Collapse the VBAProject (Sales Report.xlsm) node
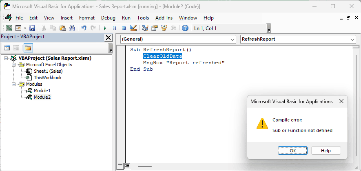Image resolution: width=361 pixels, height=171 pixels. click(x=6, y=58)
